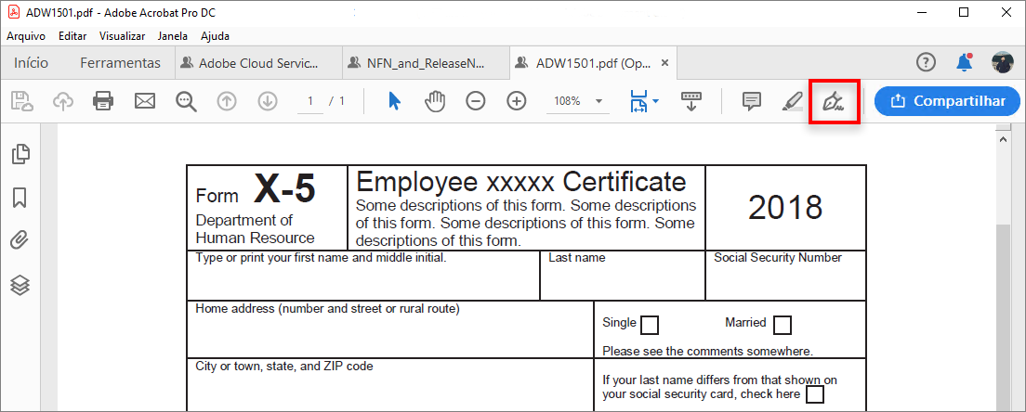Go to next page arrow
The image size is (1026, 412).
pos(268,101)
